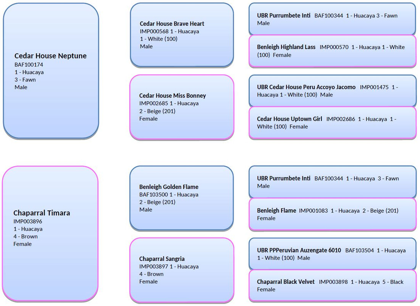Select the Cedar House Miss Bonney card
Screen dimensions: 420x306
[x=182, y=107]
